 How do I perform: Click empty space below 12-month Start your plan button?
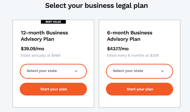coord(53,101)
